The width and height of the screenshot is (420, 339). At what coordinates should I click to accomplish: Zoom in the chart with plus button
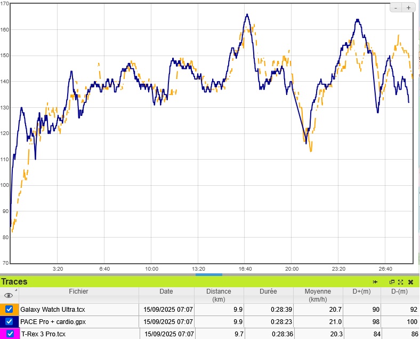coord(408,8)
